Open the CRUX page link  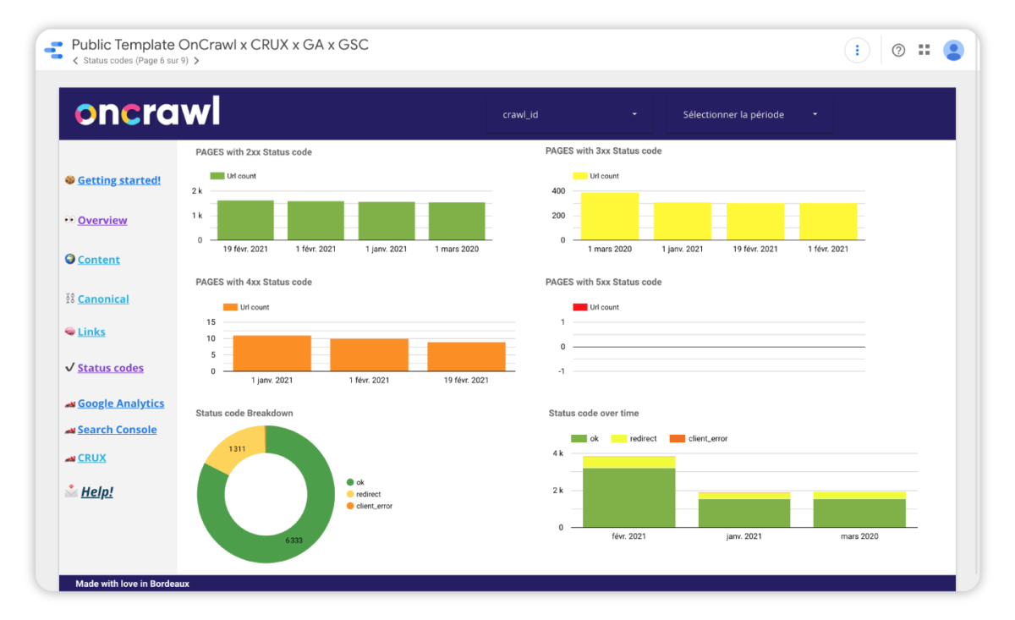point(91,458)
